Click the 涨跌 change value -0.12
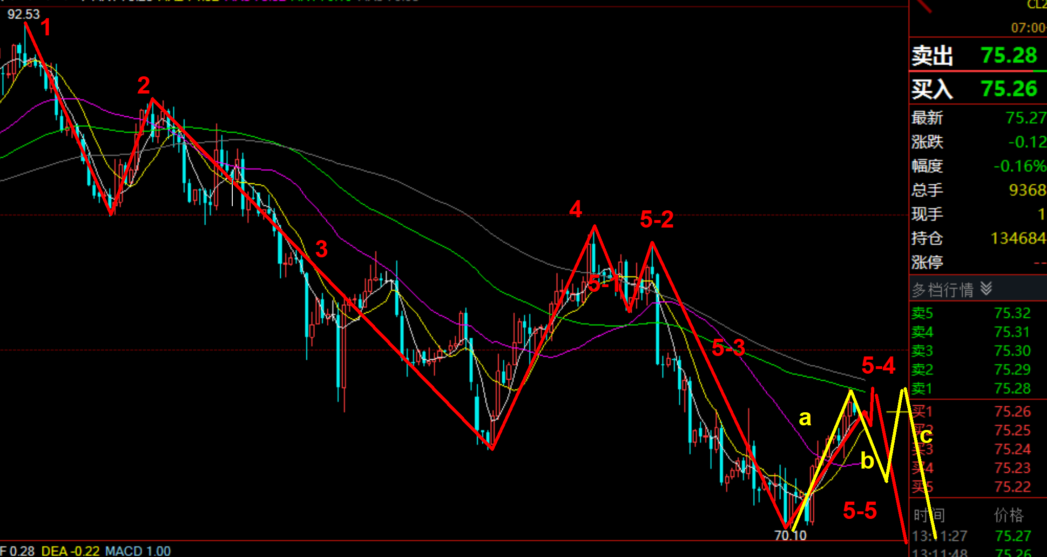The height and width of the screenshot is (557, 1047). tap(1027, 141)
